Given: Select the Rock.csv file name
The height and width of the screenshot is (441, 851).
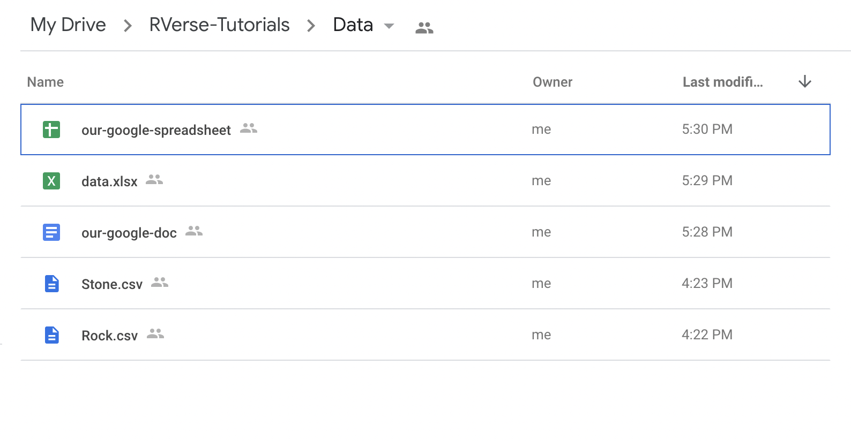Looking at the screenshot, I should click(109, 336).
